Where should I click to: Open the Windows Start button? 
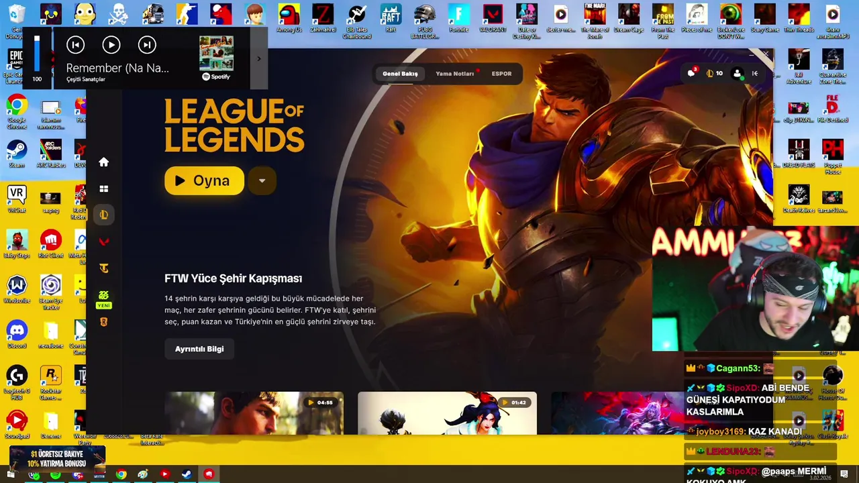[x=11, y=474]
